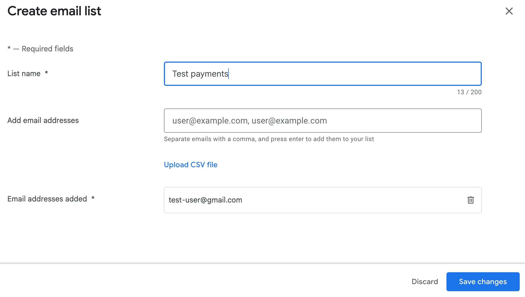Click the List name label
This screenshot has height=297, width=525.
pos(24,73)
